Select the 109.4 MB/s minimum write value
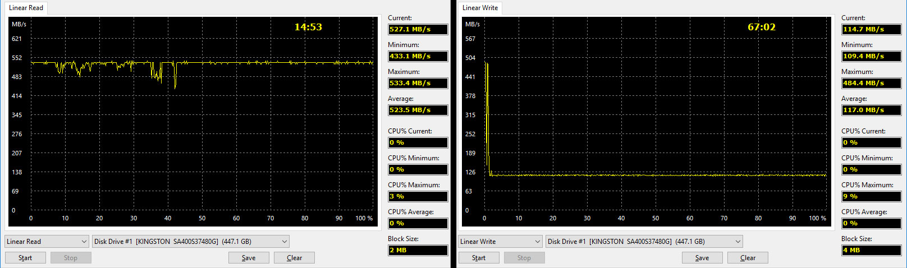The image size is (907, 268). (872, 56)
